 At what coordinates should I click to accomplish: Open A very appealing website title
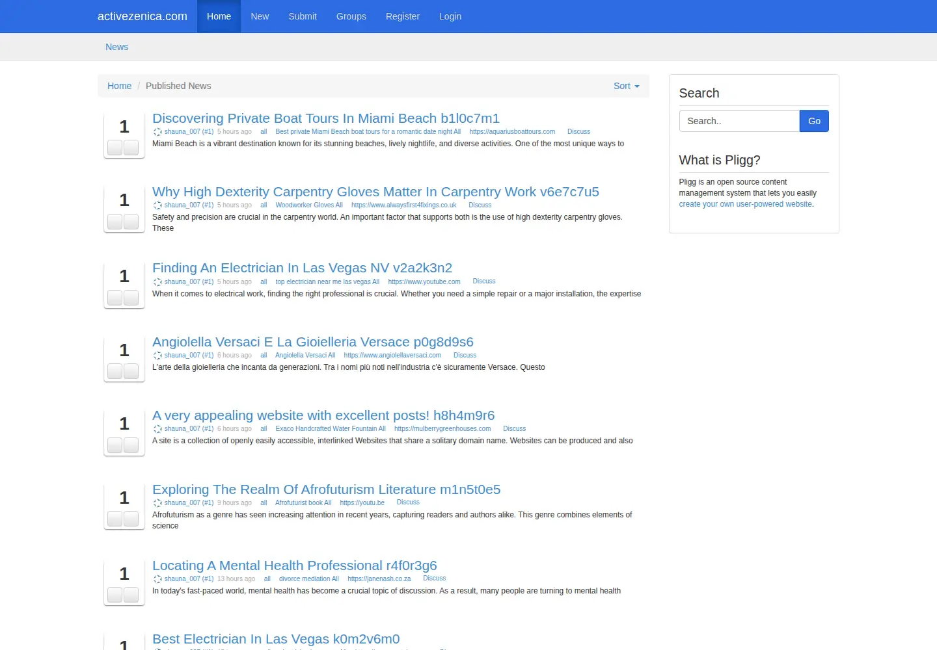point(323,415)
